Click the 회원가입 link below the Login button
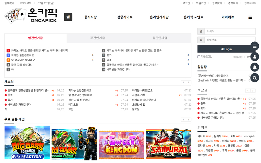Image resolution: width=261 pixels, height=163 pixels. point(238,57)
